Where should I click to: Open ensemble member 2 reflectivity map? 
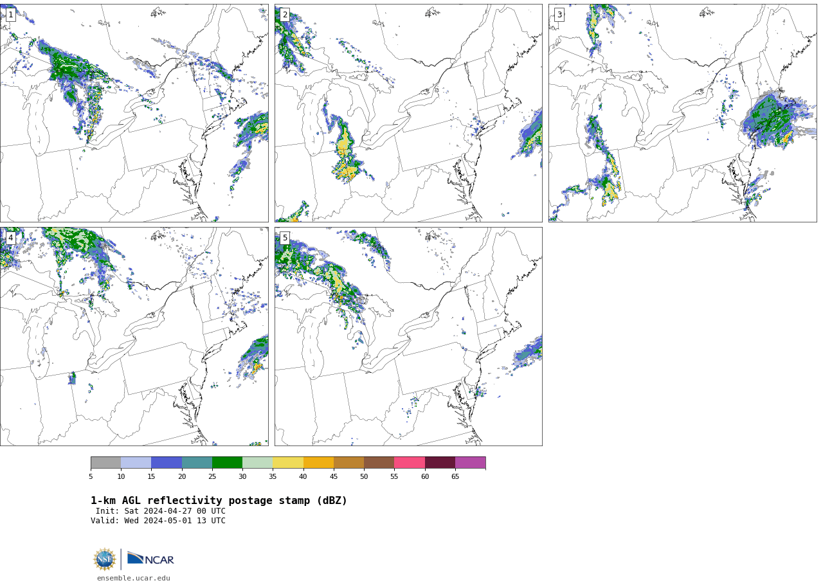click(408, 113)
